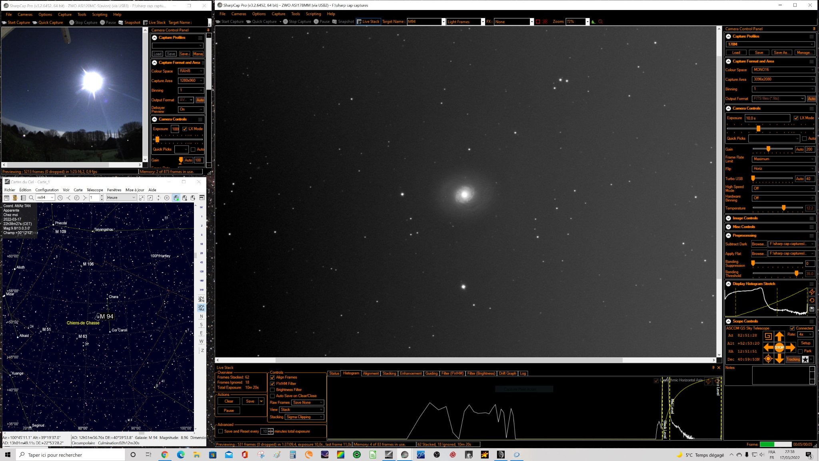Open the Télescope menu in Cartes du Ciel
The image size is (819, 461).
pos(95,190)
